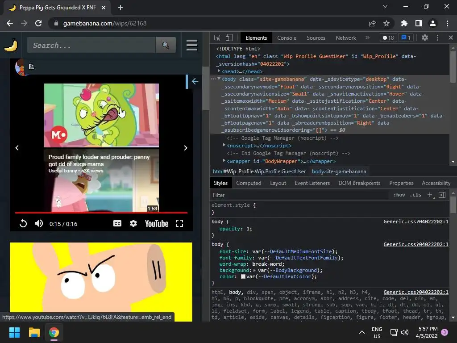Switch to the Network tab
The image size is (457, 343).
click(346, 38)
